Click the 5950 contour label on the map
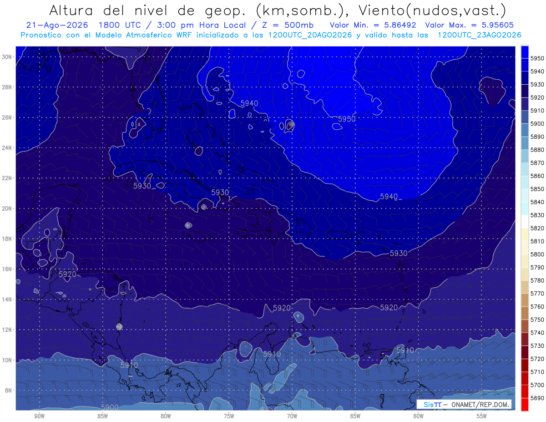The height and width of the screenshot is (422, 546). pos(347,119)
